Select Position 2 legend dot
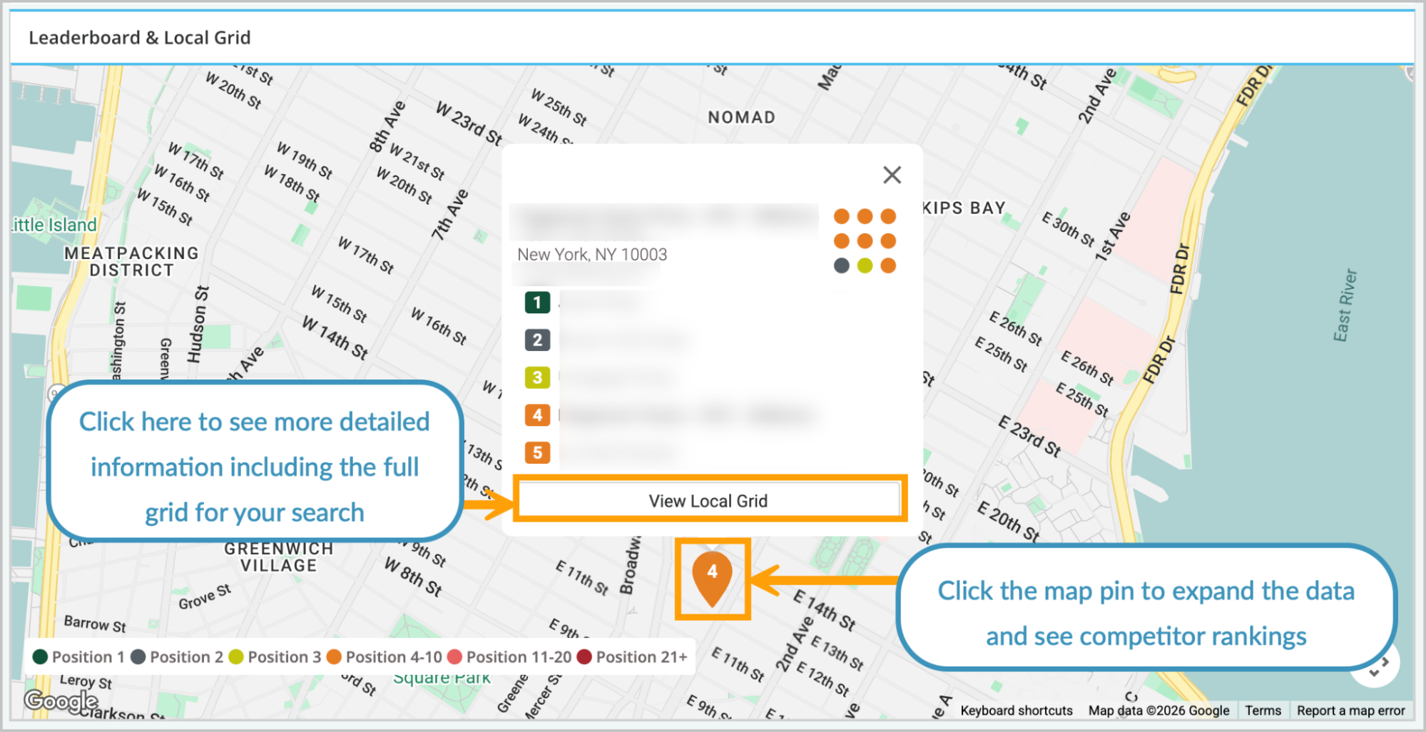 coord(138,656)
